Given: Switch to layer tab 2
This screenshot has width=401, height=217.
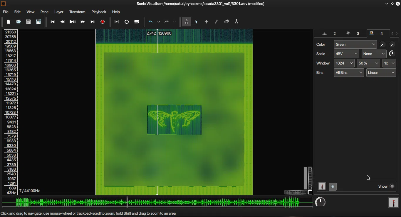Looking at the screenshot, I should pos(329,33).
